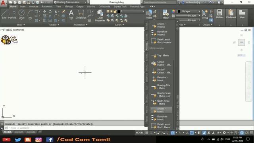Open Layer Properties manager

pos(100,15)
